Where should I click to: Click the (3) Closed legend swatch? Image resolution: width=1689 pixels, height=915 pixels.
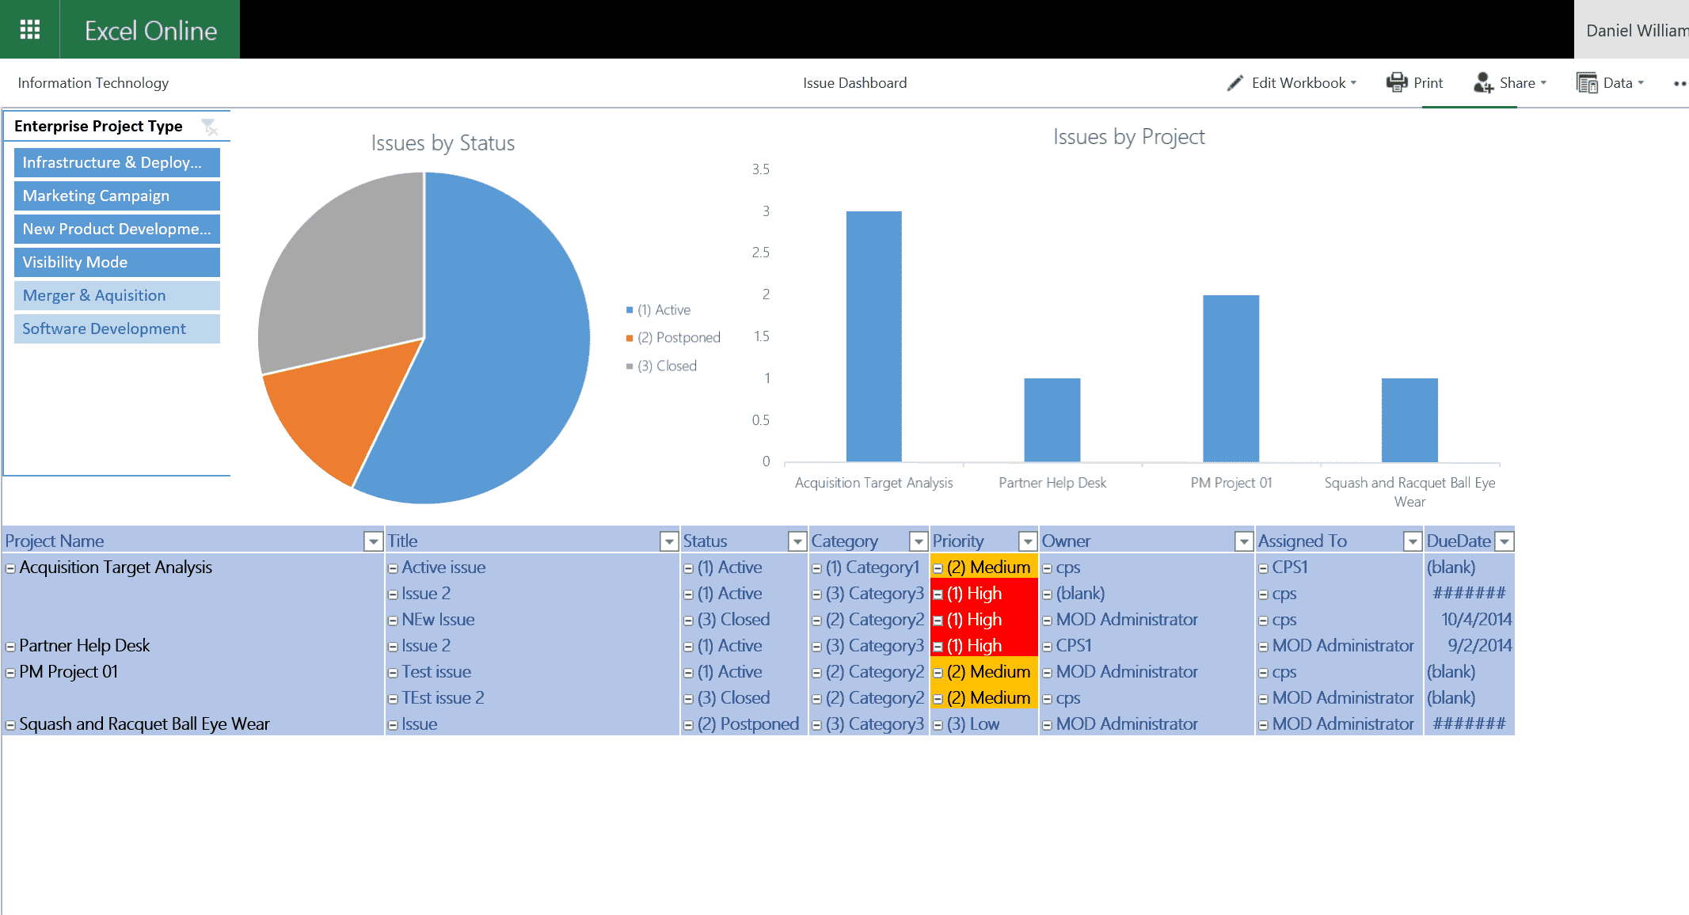click(630, 366)
